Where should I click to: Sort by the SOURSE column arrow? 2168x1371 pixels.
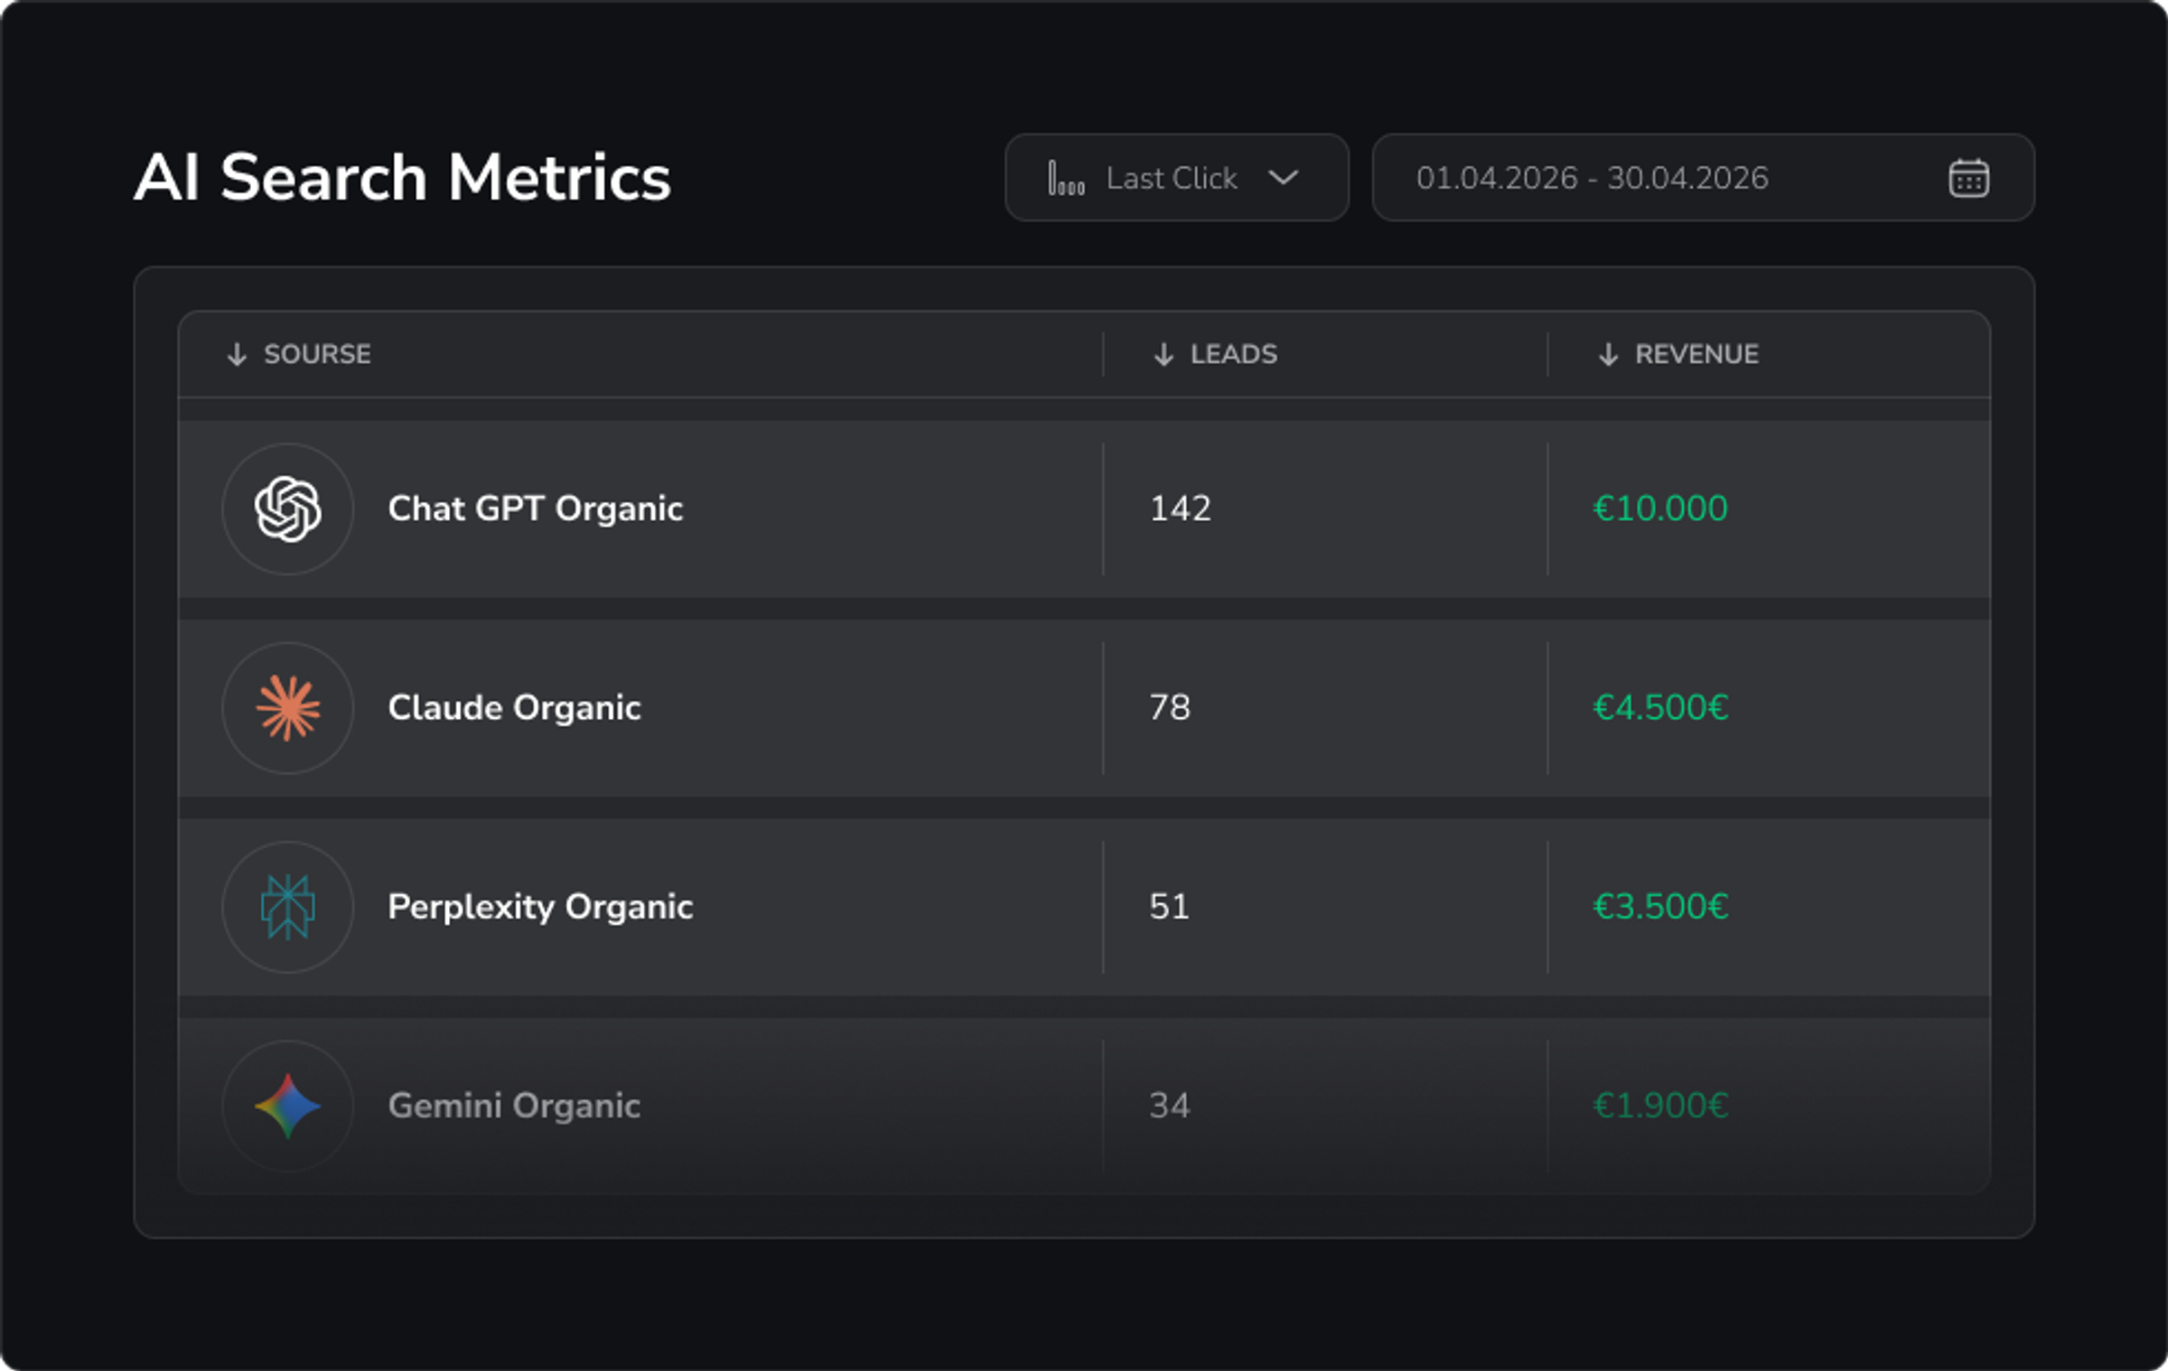237,354
